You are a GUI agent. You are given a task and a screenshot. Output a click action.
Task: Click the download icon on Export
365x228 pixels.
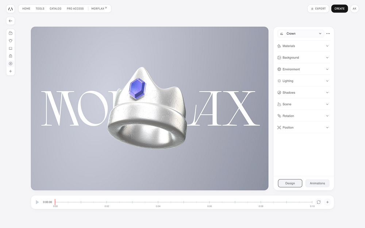312,9
